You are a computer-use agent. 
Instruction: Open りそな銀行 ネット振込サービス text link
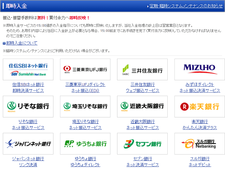(28, 124)
